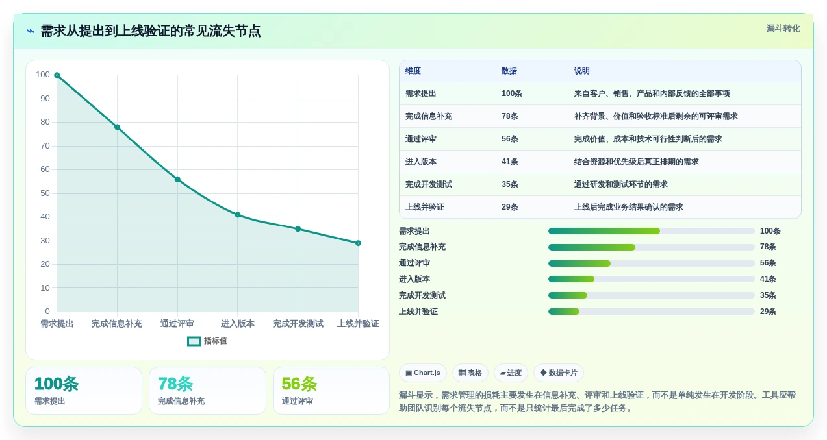Click the chart point for 完成开发测试
The width and height of the screenshot is (827, 440).
click(x=298, y=229)
